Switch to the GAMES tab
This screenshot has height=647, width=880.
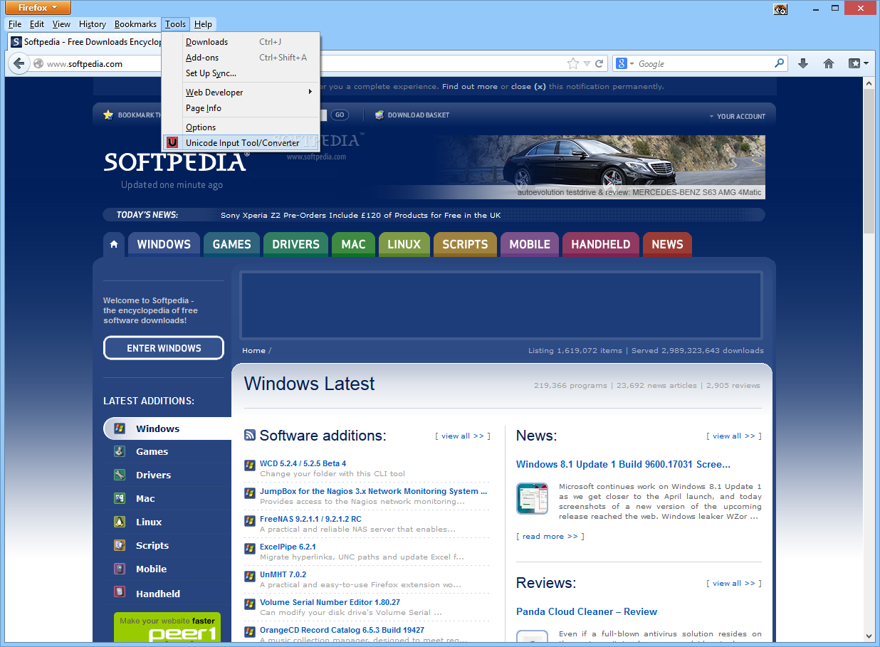click(232, 244)
